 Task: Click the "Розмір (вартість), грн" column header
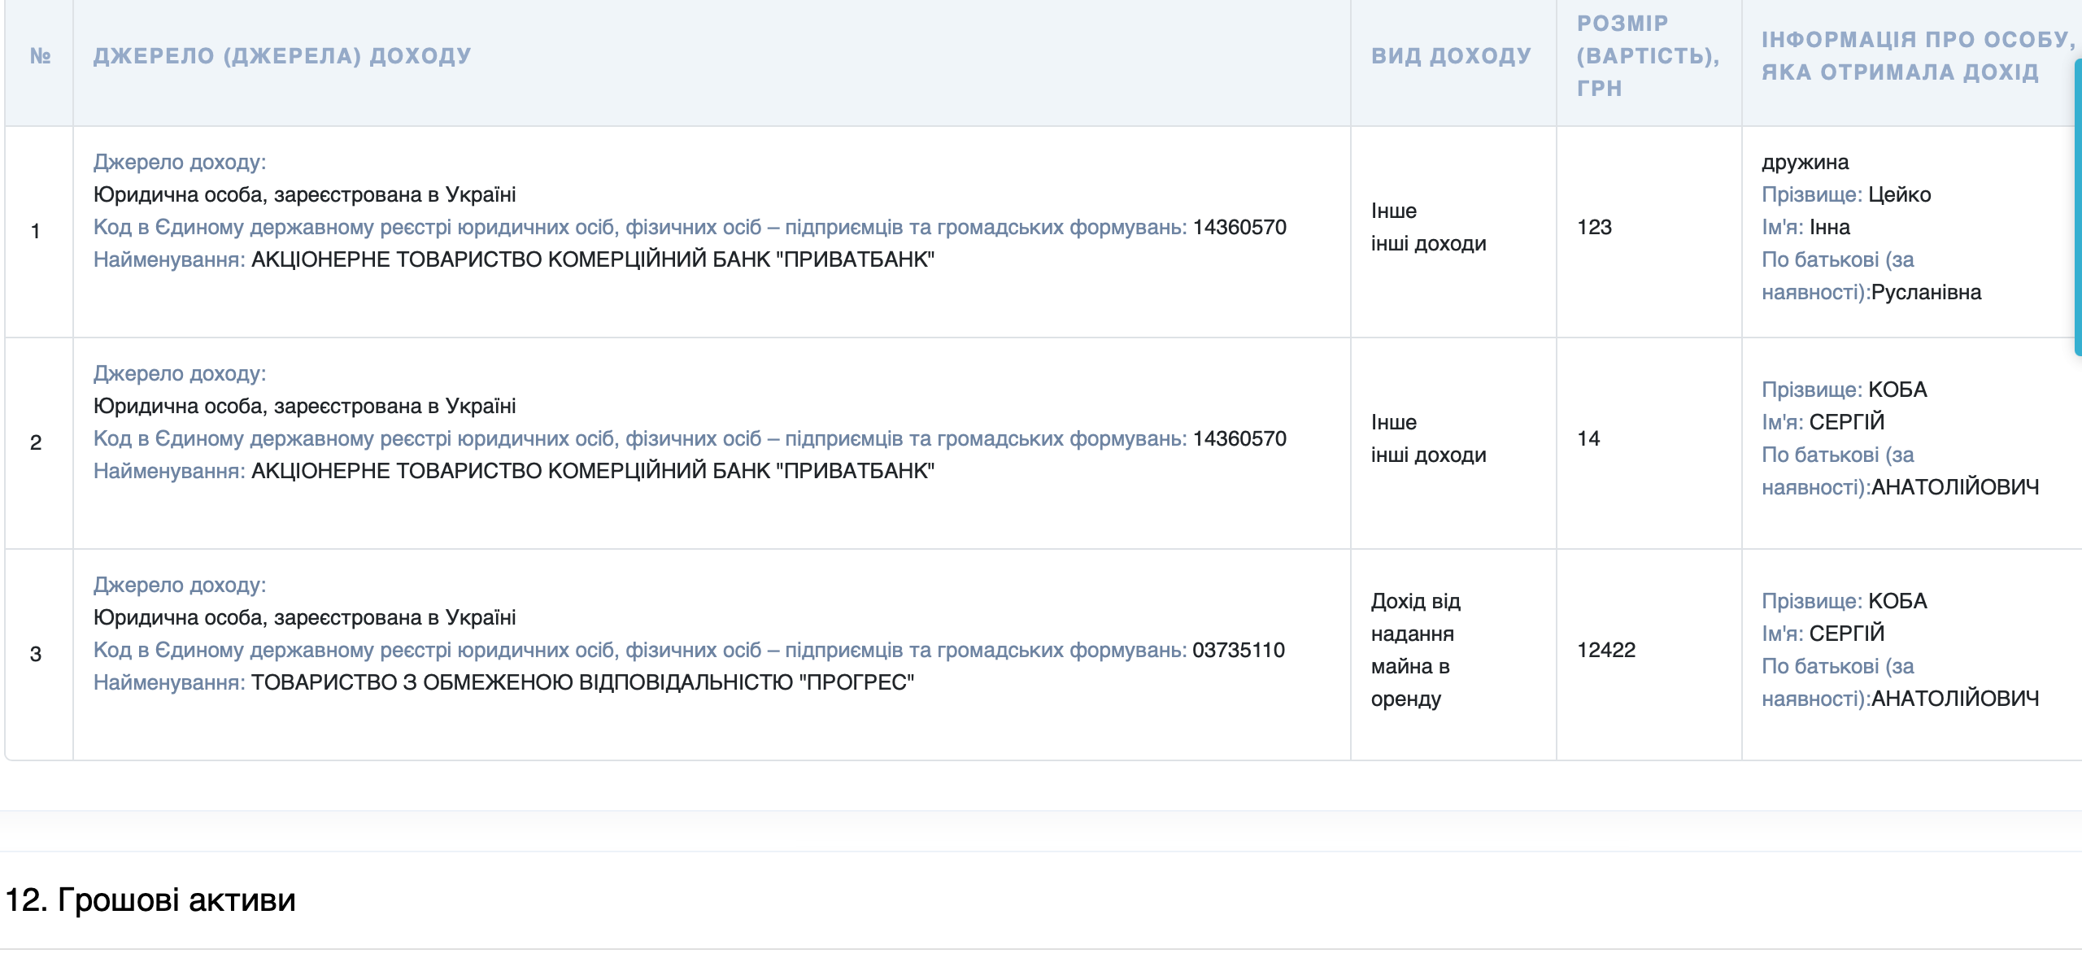tap(1647, 56)
